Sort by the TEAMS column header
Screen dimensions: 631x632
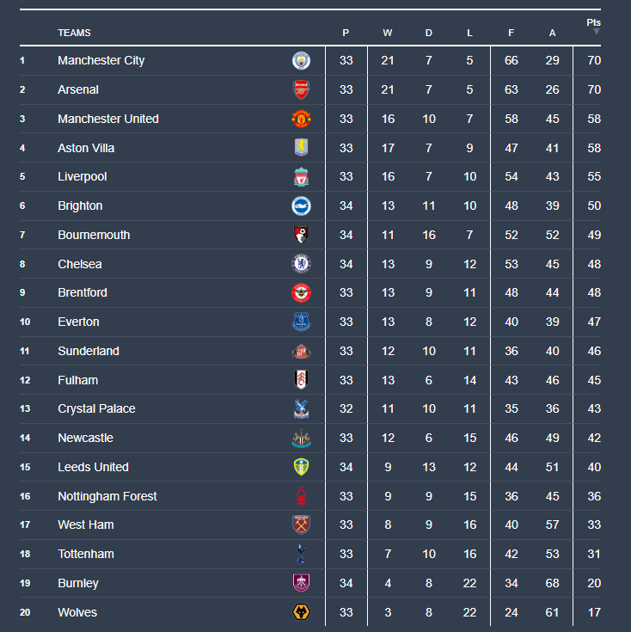coord(74,33)
